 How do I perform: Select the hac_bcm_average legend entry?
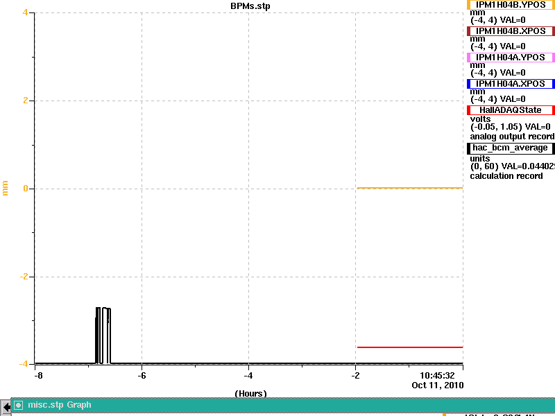511,148
